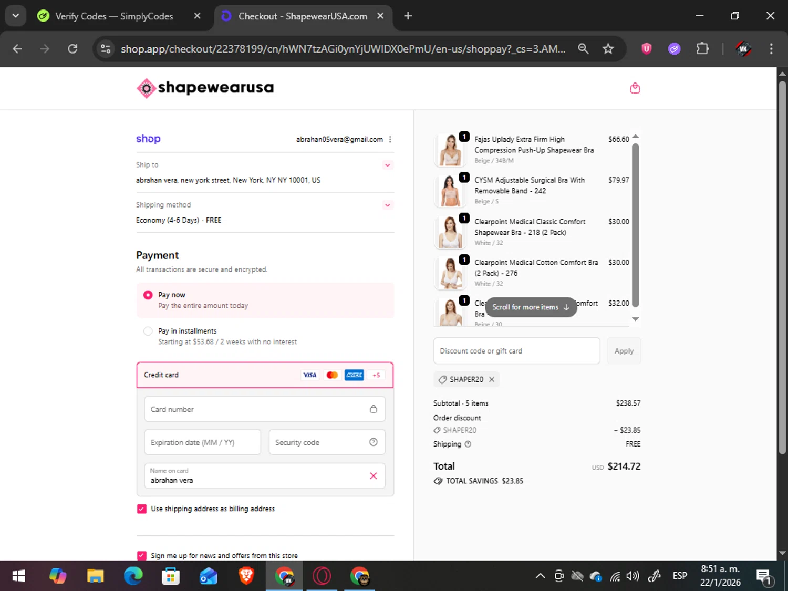Show hidden system tray icons
The image size is (788, 591).
pyautogui.click(x=540, y=576)
